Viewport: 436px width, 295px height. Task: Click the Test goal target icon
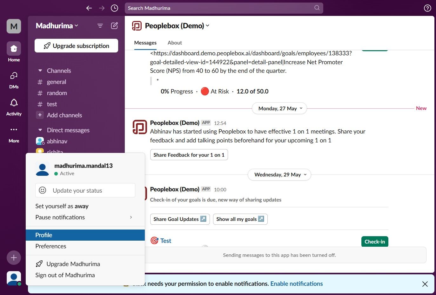(154, 241)
